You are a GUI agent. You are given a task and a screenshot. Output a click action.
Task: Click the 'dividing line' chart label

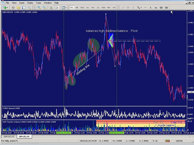click(x=83, y=70)
